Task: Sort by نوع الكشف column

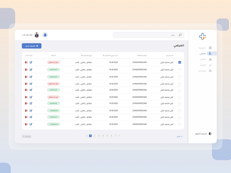Action: tap(86, 55)
